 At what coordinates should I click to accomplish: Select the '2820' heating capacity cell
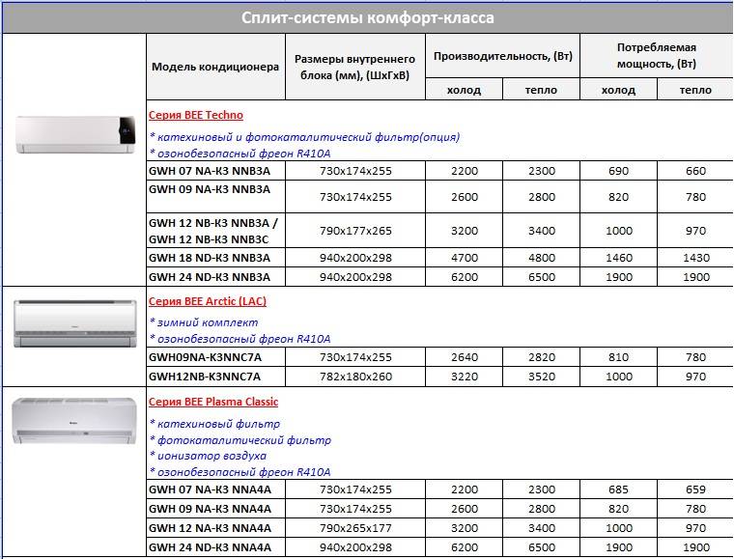[541, 357]
